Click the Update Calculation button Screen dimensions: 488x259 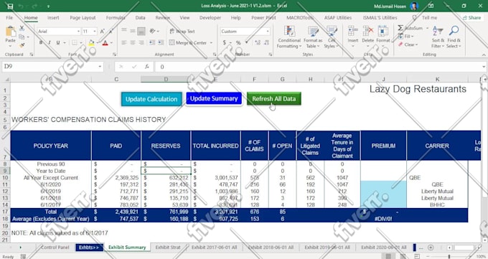point(151,99)
